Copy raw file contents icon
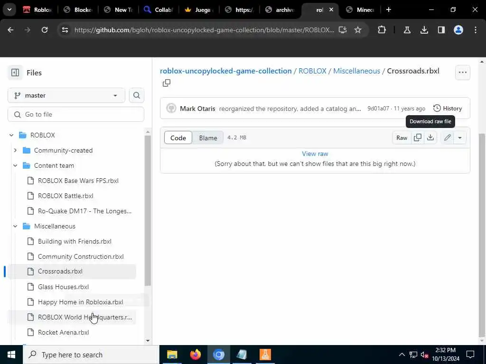This screenshot has width=486, height=364. [x=418, y=138]
